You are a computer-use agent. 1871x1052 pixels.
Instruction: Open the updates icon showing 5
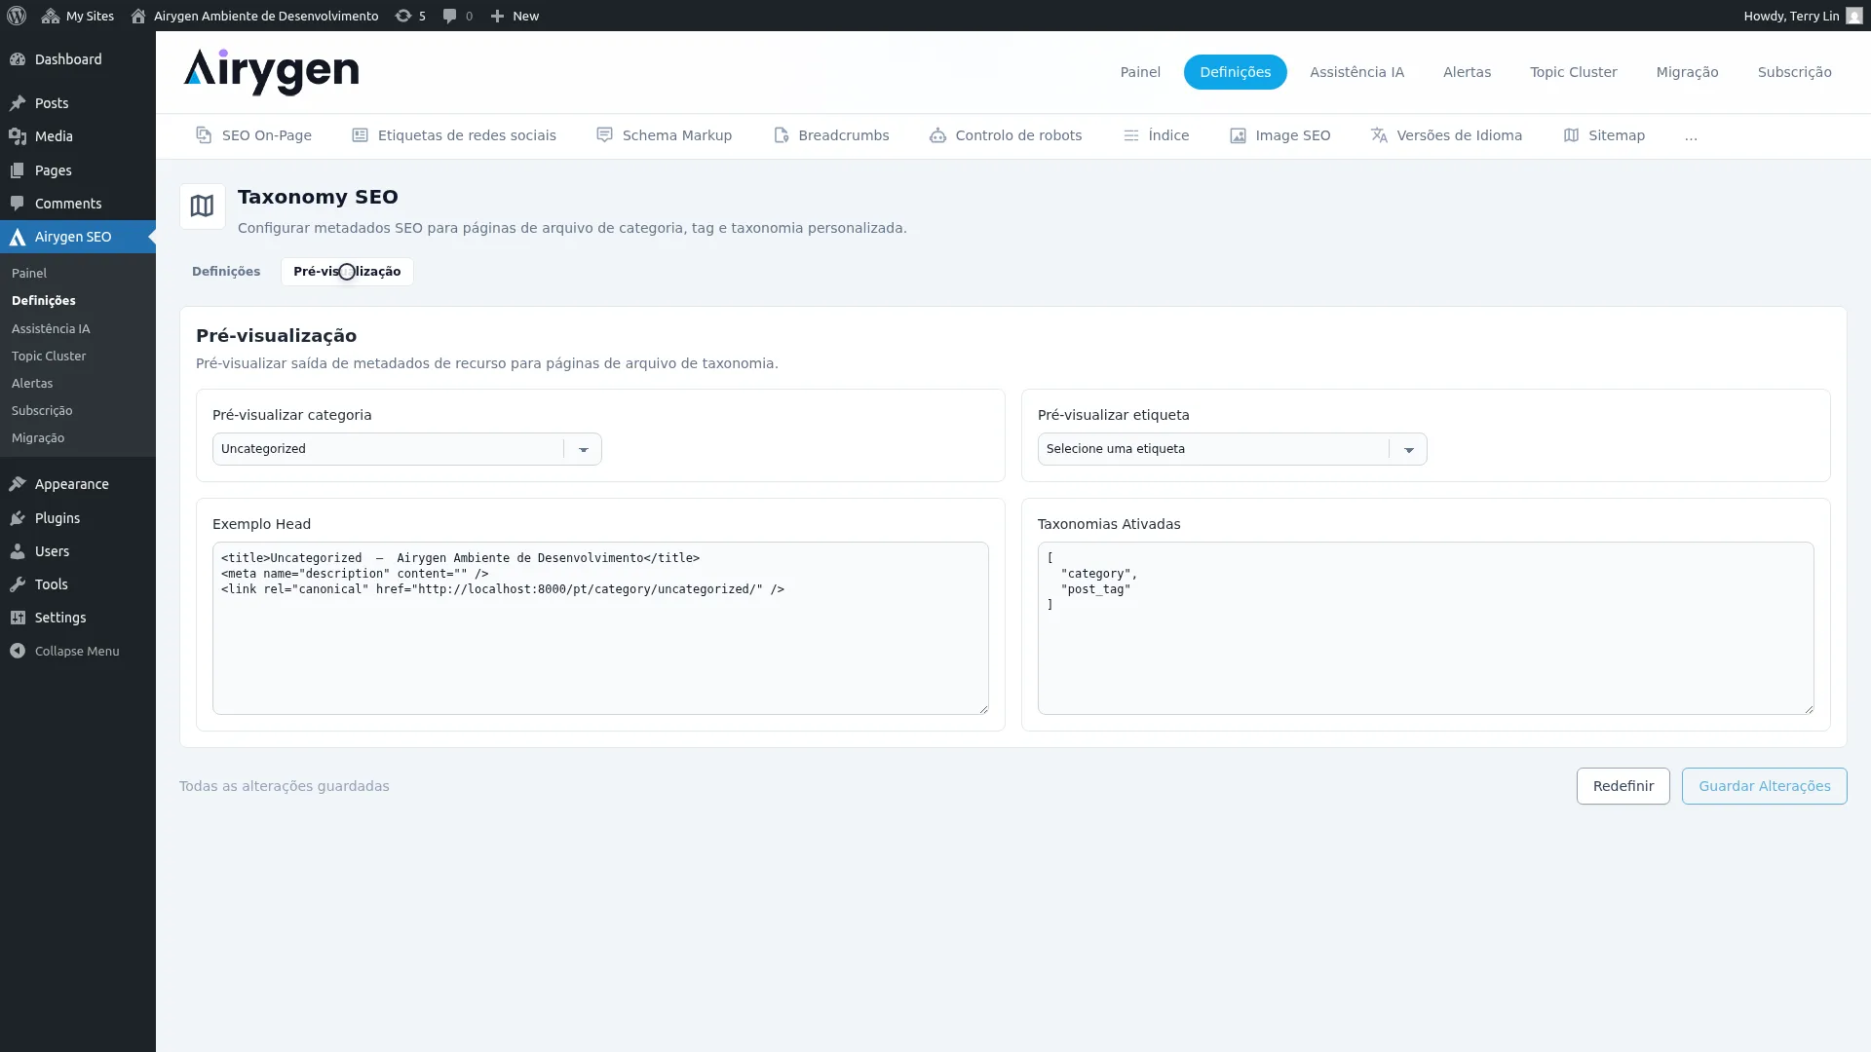(x=402, y=16)
